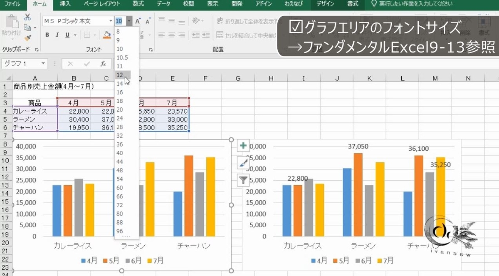Click the Chart Styles brush icon

tap(243, 163)
